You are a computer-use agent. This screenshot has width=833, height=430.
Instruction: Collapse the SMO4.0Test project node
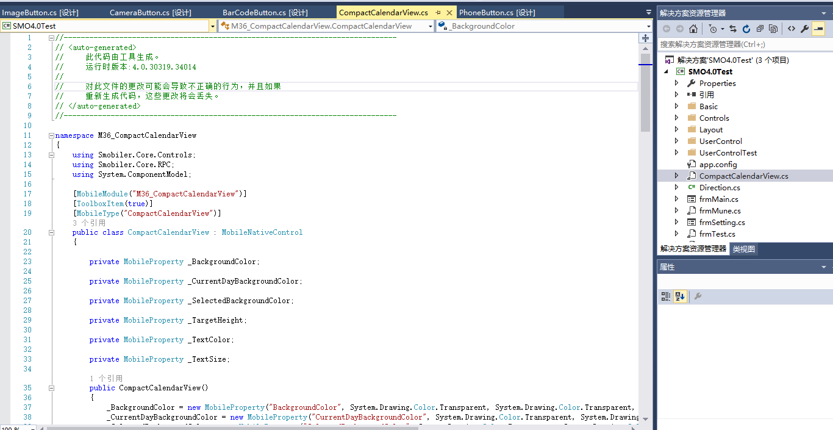click(x=666, y=72)
